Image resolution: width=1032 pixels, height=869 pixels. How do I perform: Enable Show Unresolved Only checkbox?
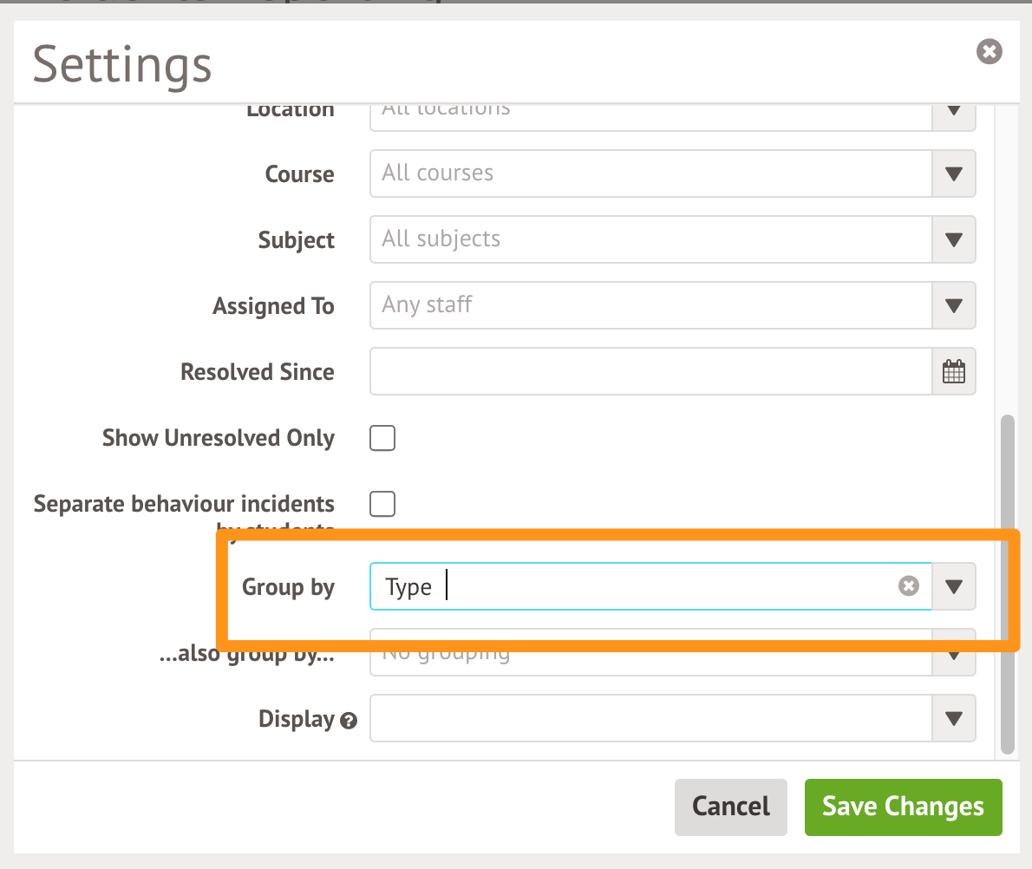(382, 438)
